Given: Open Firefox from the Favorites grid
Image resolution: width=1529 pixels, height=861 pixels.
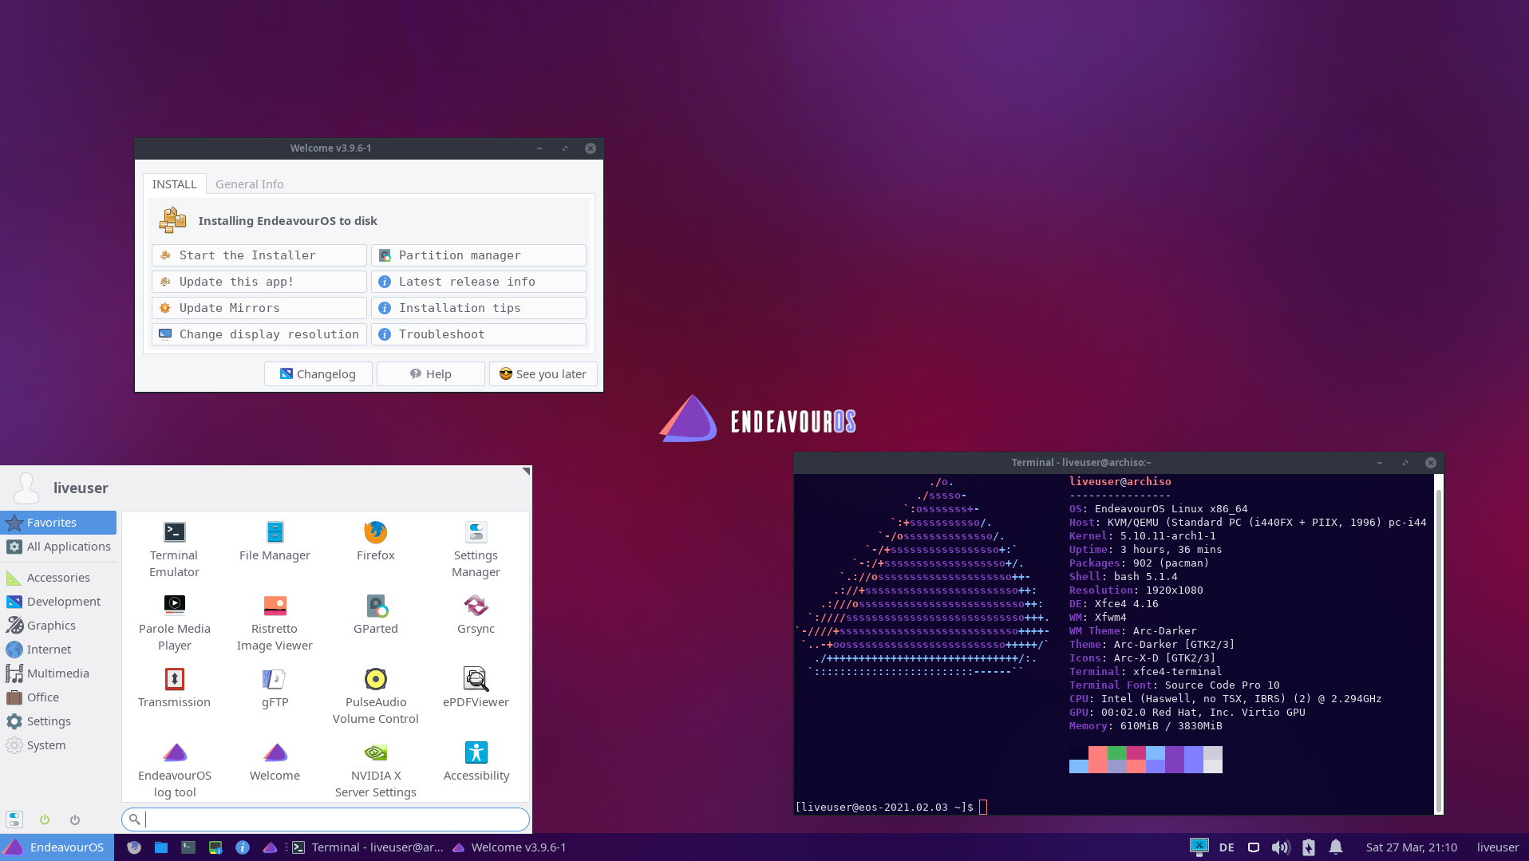Looking at the screenshot, I should click(375, 542).
